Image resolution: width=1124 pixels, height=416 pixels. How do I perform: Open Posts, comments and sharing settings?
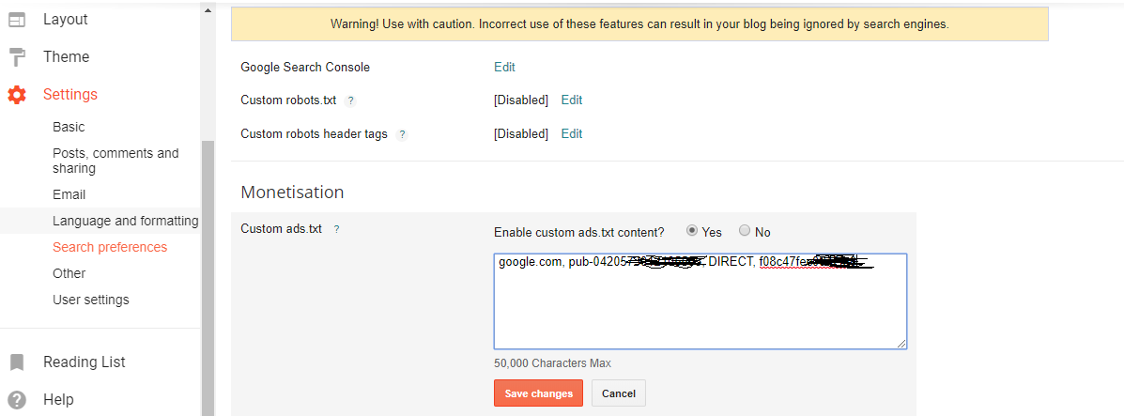(x=115, y=161)
